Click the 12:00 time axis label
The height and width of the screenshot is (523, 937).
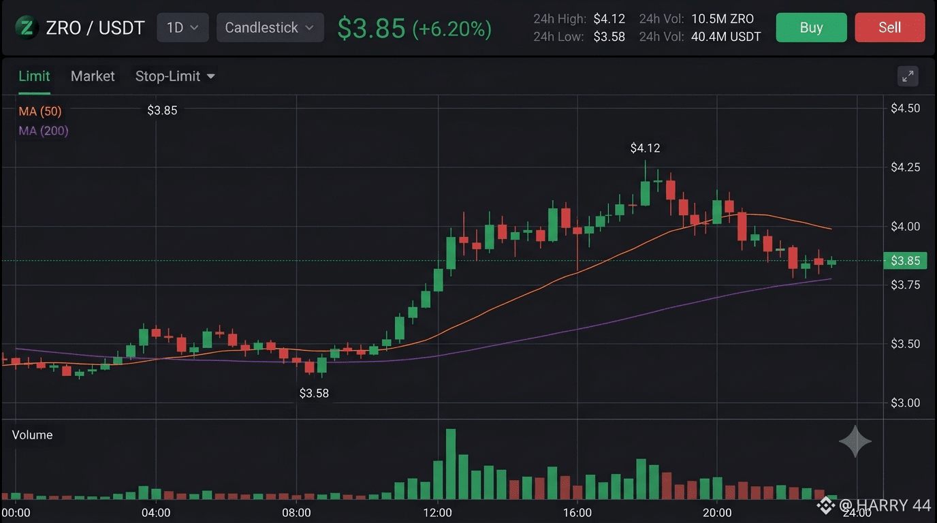tap(437, 512)
